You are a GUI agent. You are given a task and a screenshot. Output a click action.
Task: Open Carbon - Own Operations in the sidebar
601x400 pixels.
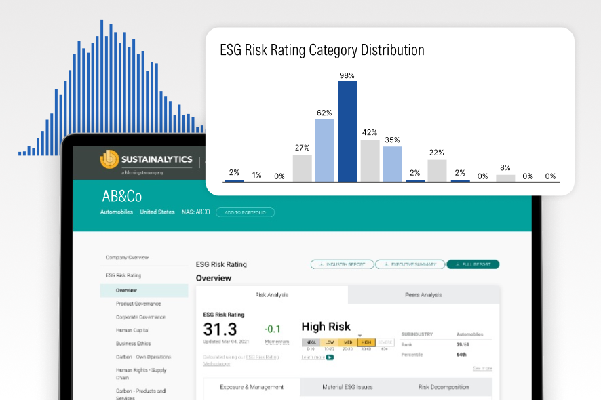[143, 357]
